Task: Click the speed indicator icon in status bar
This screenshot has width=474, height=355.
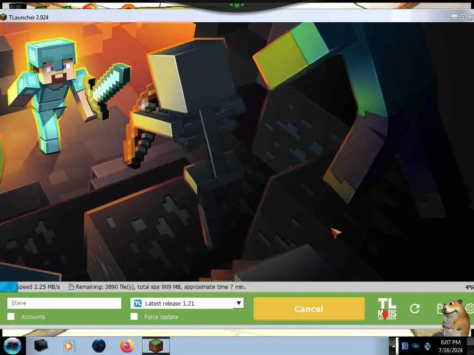Action: pyautogui.click(x=10, y=287)
